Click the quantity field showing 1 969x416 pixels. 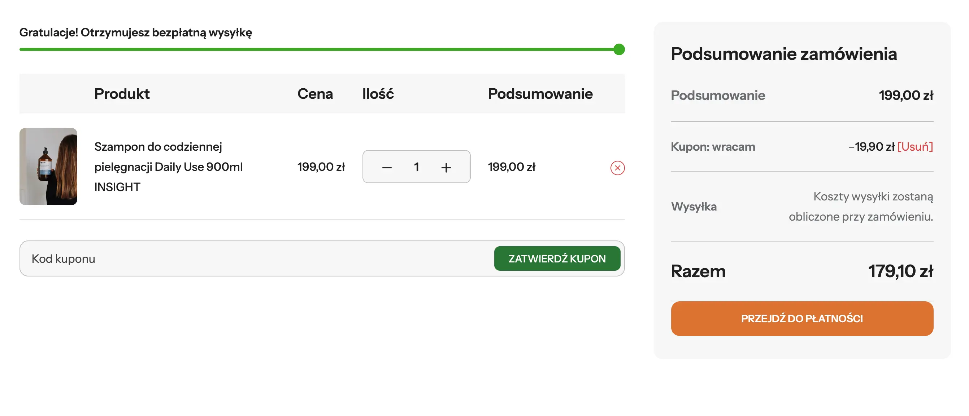[x=416, y=167]
